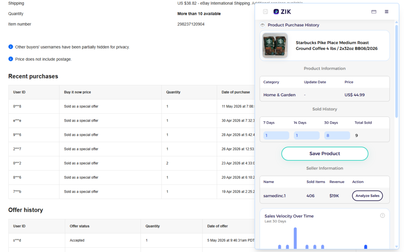This screenshot has height=252, width=404.
Task: Click seller name samedinc.1
Action: pyautogui.click(x=275, y=196)
